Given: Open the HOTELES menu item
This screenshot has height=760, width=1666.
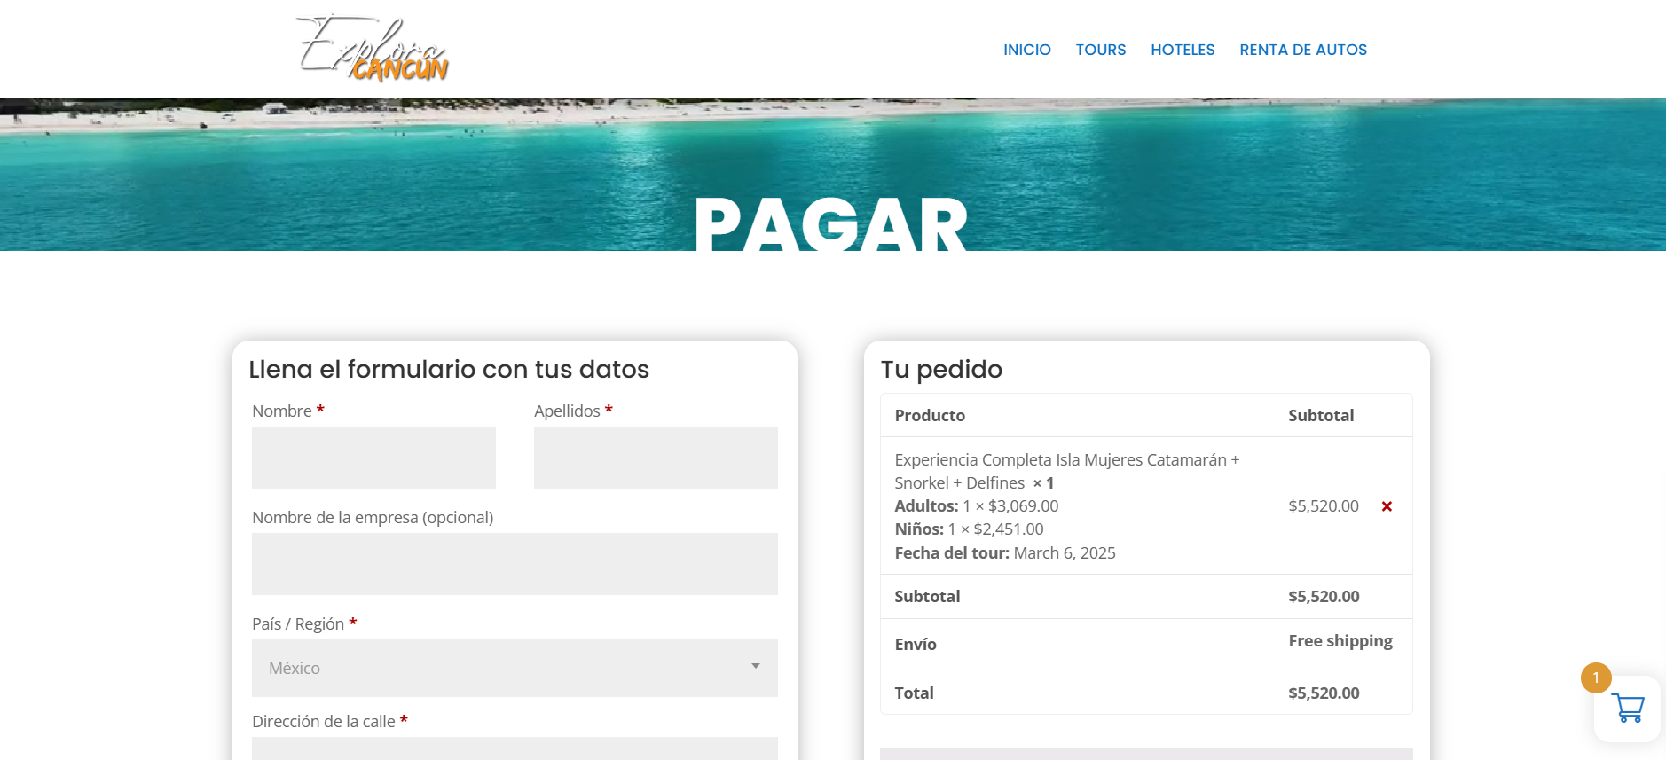Looking at the screenshot, I should coord(1183,50).
